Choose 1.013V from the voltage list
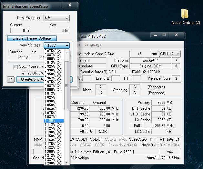This screenshot has height=169, width=203. pyautogui.click(x=54, y=94)
